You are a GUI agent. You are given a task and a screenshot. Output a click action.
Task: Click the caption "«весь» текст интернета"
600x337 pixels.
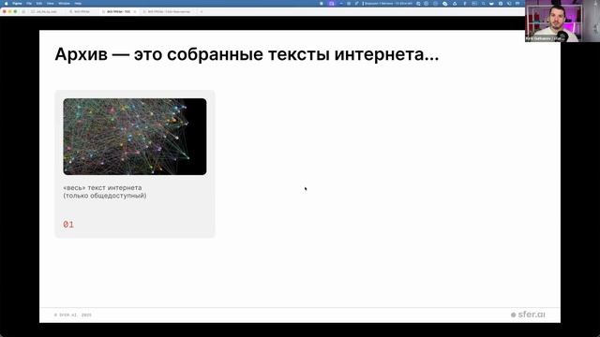click(x=102, y=187)
